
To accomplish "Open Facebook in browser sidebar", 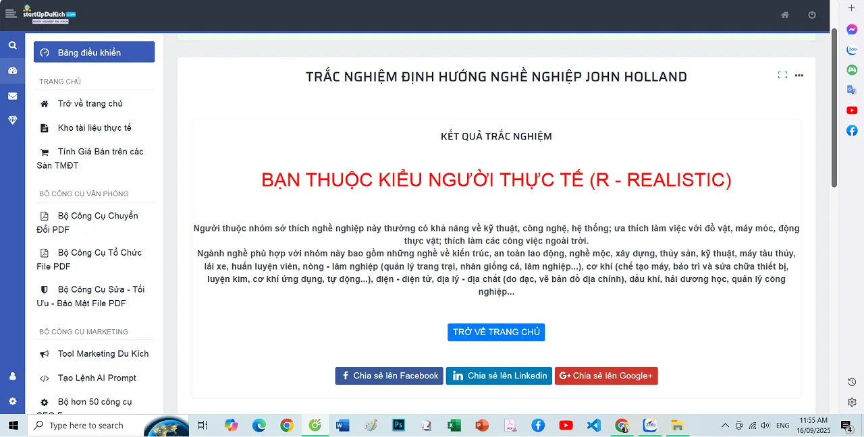I will coord(852,130).
